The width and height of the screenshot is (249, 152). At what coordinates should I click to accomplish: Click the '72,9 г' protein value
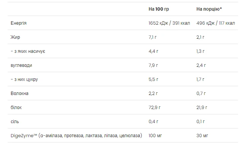tap(154, 108)
